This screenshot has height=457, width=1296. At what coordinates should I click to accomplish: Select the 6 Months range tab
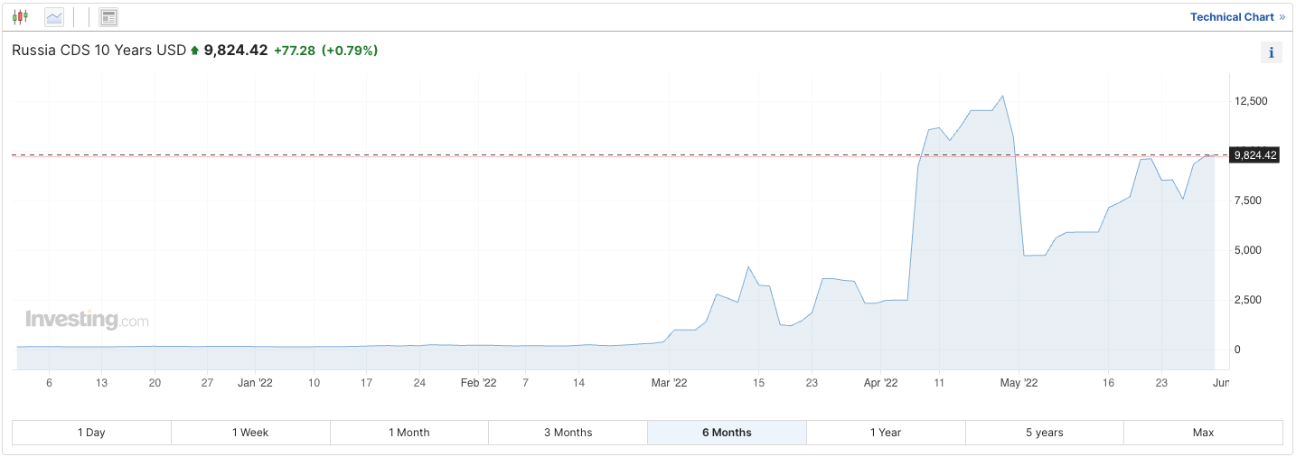click(727, 433)
